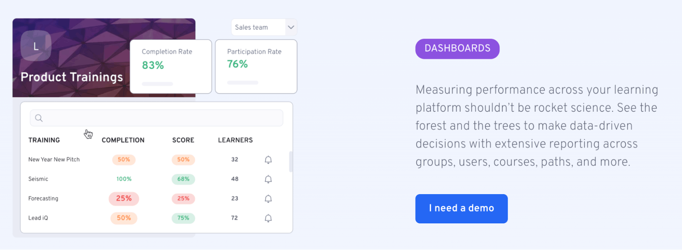682x250 pixels.
Task: Click the bell icon for Seismic training
Action: (268, 179)
